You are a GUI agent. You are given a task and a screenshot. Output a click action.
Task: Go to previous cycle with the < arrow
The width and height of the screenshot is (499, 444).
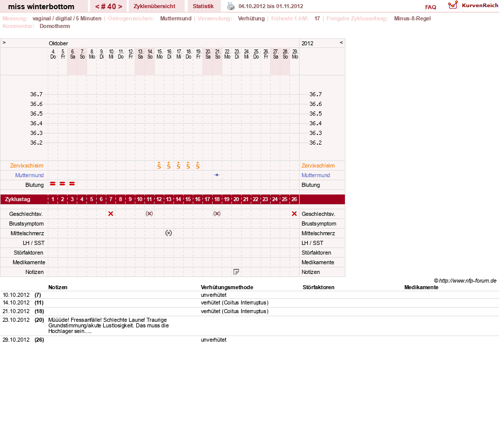(x=97, y=7)
